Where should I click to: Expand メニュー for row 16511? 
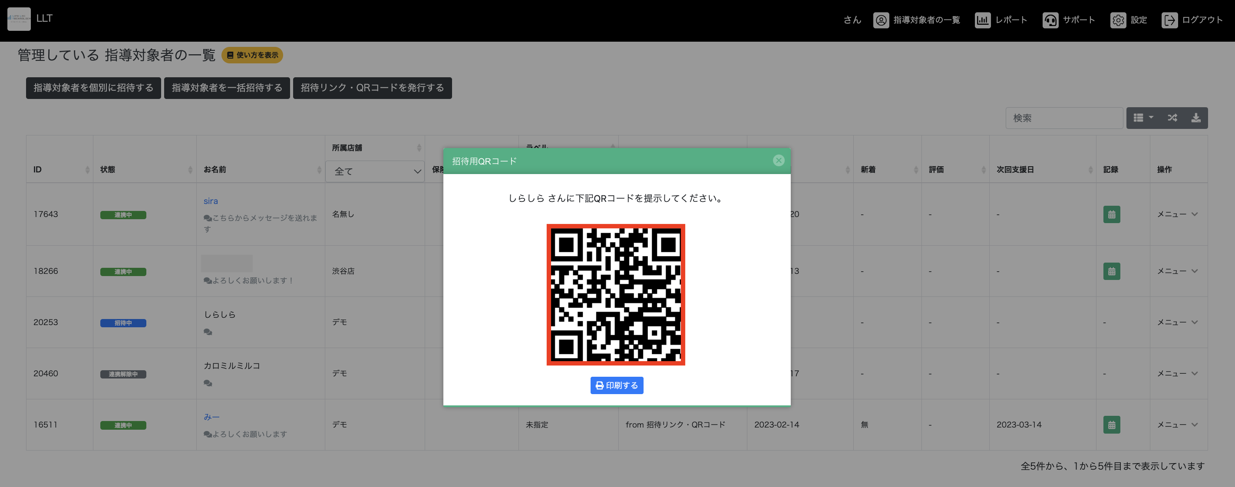point(1178,424)
